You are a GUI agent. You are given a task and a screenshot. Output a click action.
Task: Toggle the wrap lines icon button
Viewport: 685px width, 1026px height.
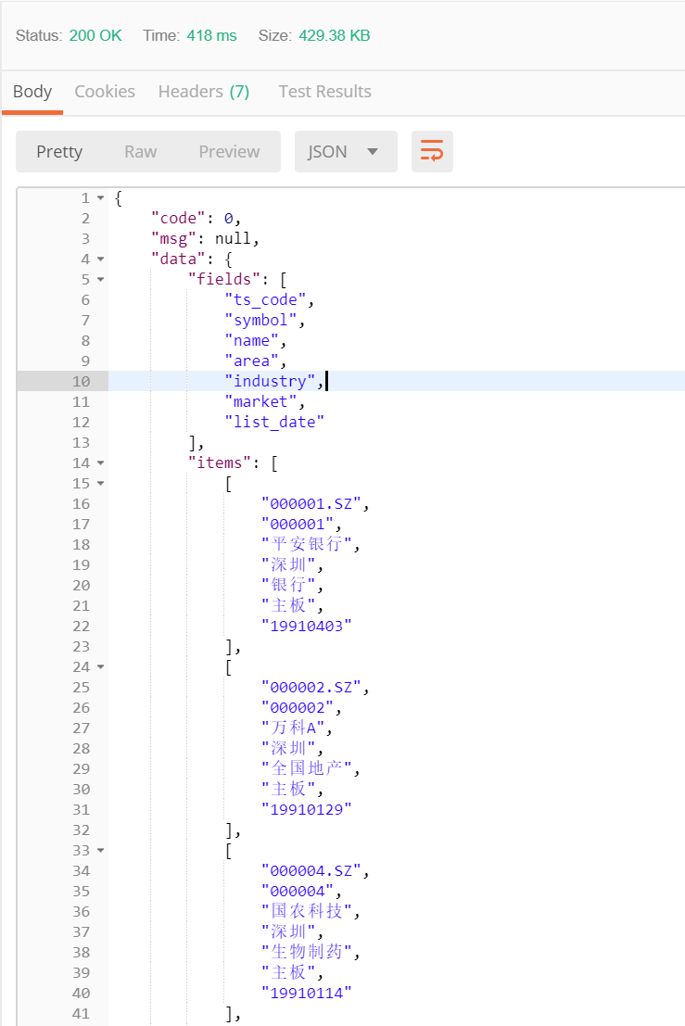click(432, 151)
